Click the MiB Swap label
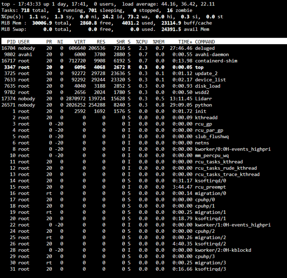This screenshot has height=278, width=287. (x=14, y=29)
